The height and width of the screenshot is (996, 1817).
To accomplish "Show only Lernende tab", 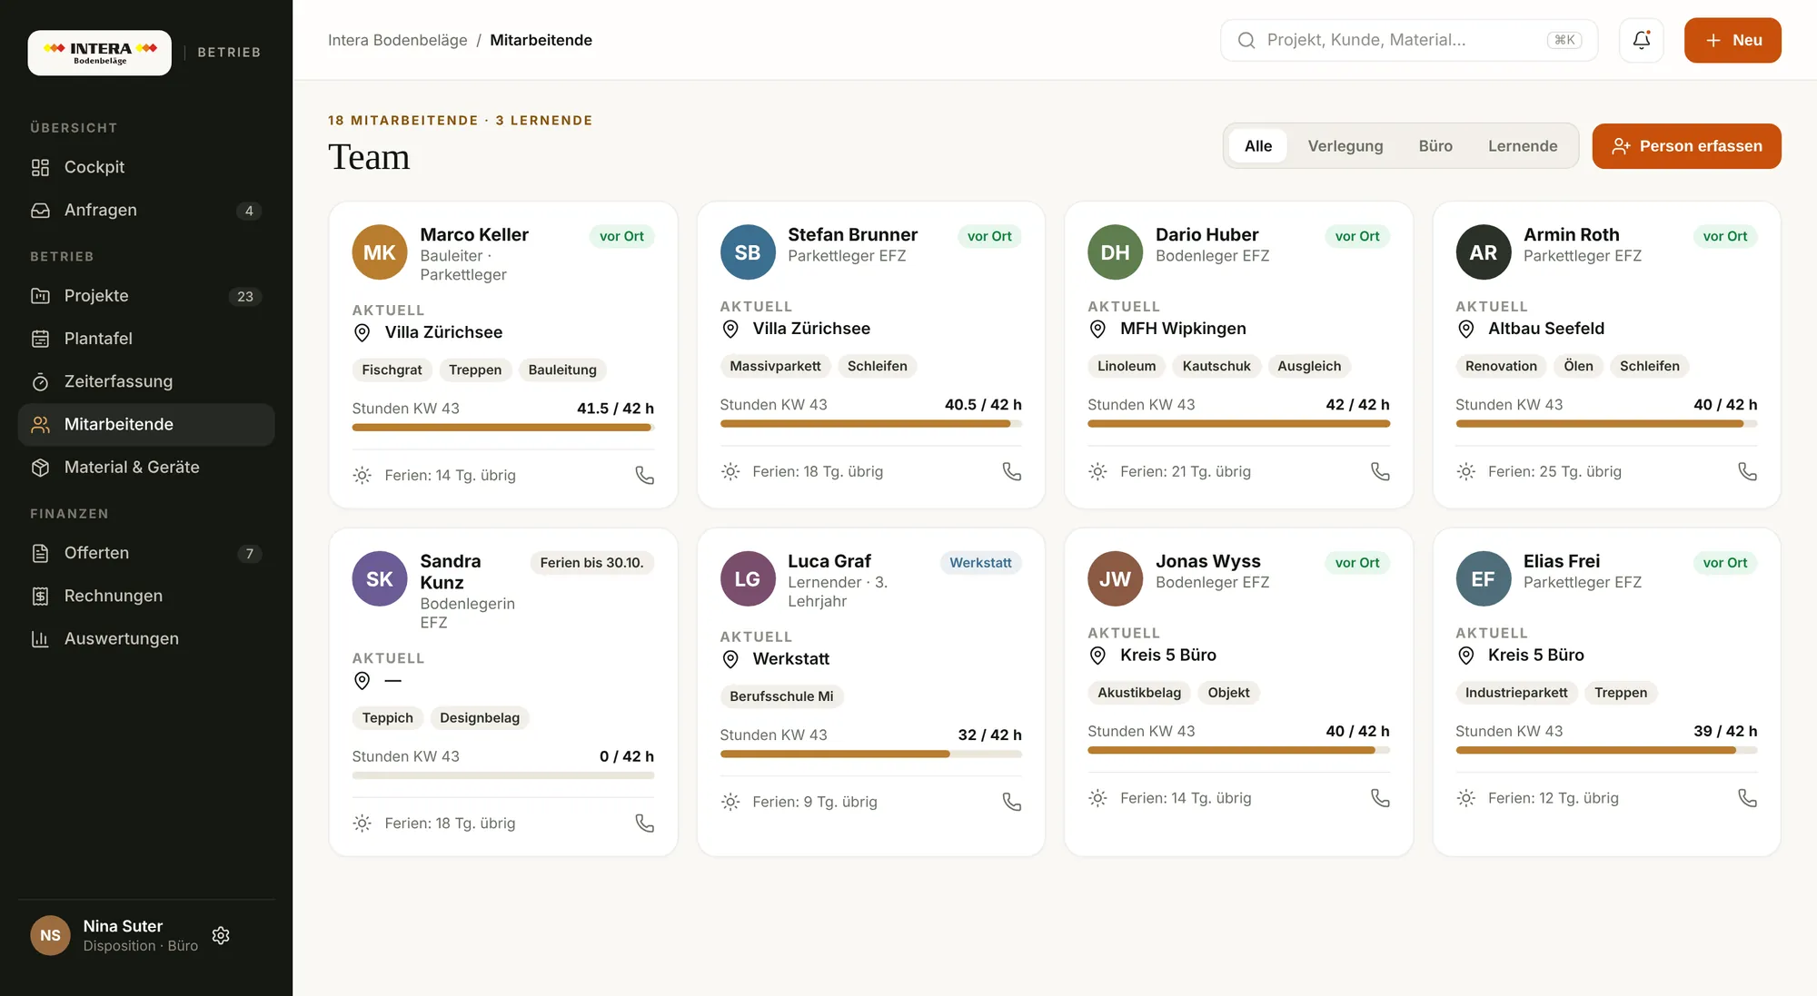I will [1522, 146].
